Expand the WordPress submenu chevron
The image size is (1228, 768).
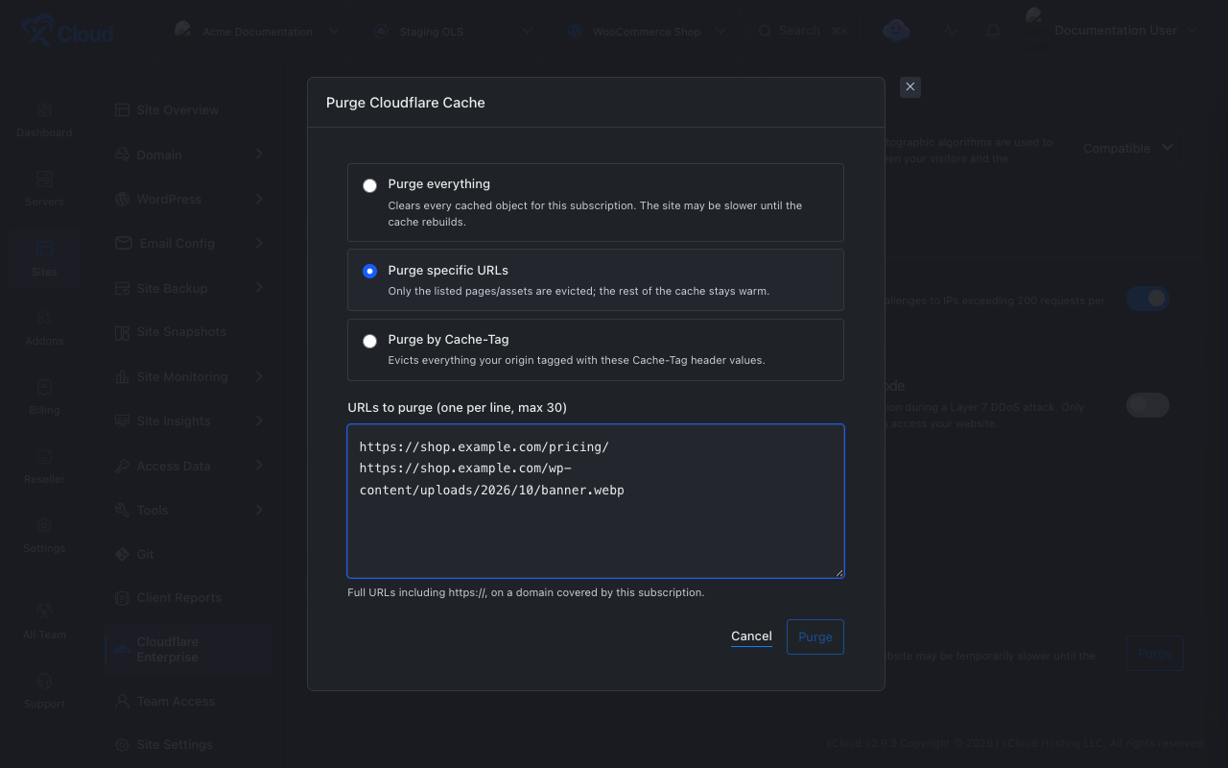[259, 199]
